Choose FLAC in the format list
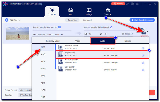160x102 pixels. (x=43, y=90)
